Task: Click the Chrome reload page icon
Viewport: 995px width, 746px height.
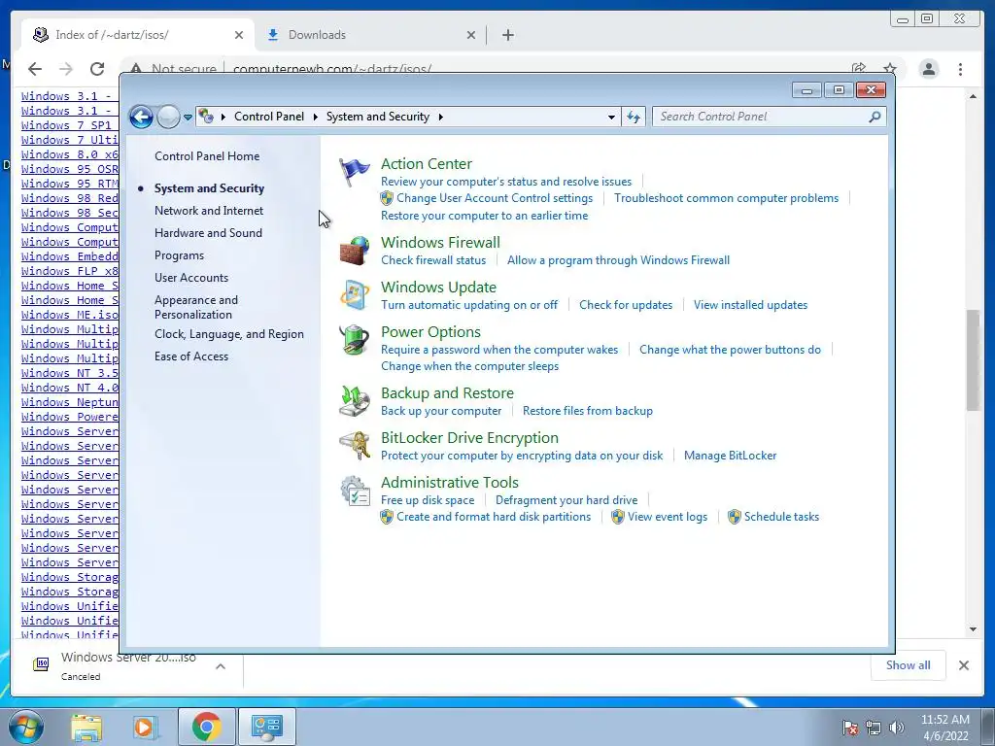Action: (97, 69)
